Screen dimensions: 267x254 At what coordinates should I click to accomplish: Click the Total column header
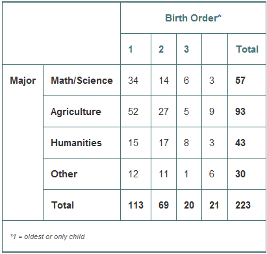247,49
